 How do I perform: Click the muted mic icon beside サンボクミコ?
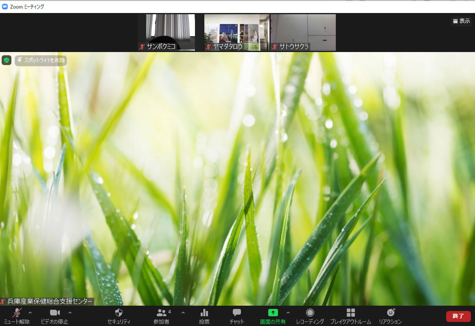[142, 47]
